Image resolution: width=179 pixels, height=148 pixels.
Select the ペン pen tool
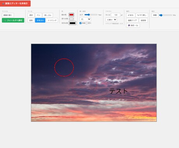point(39,15)
